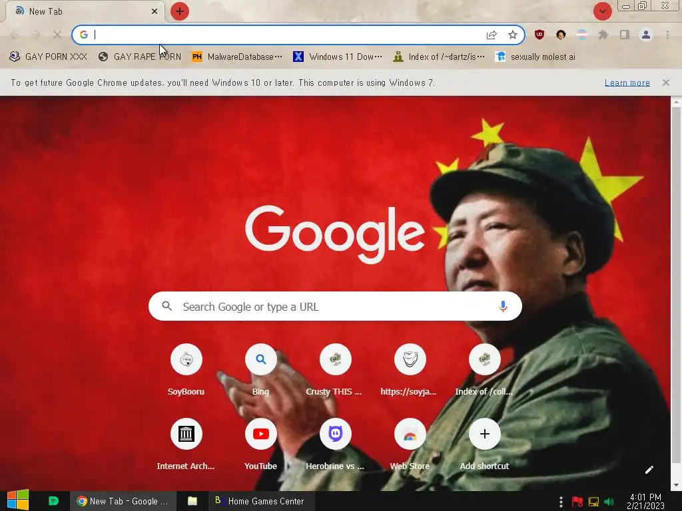Show hidden tray icons
Image resolution: width=682 pixels, height=511 pixels.
(x=561, y=502)
